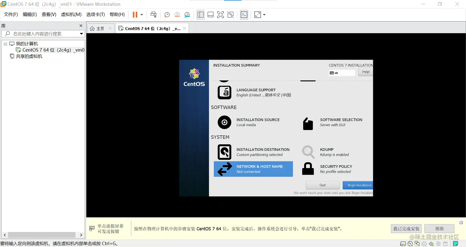
Task: Open the snapshot manager wrench-clock icon
Action: [x=187, y=14]
